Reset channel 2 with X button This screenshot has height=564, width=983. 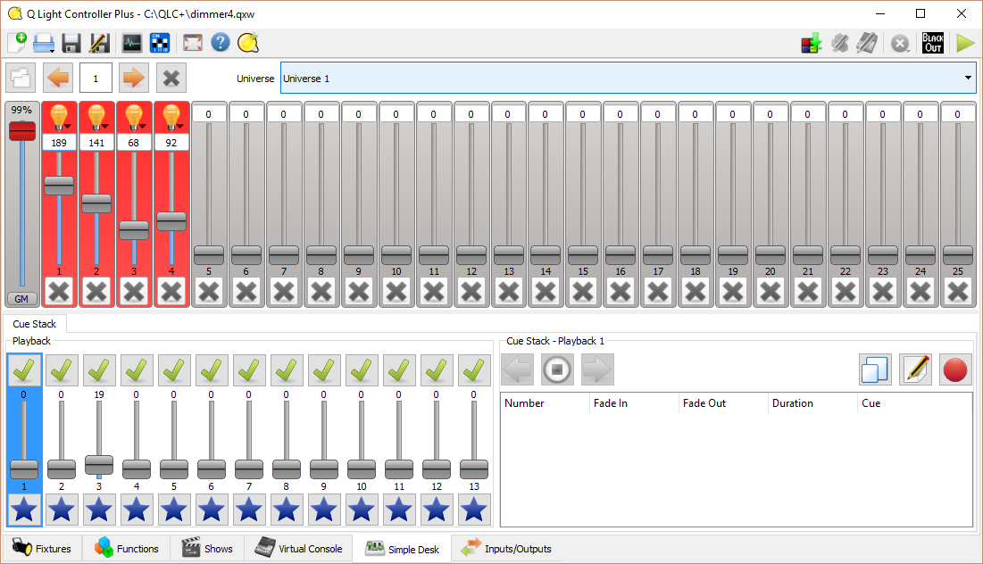tap(96, 292)
